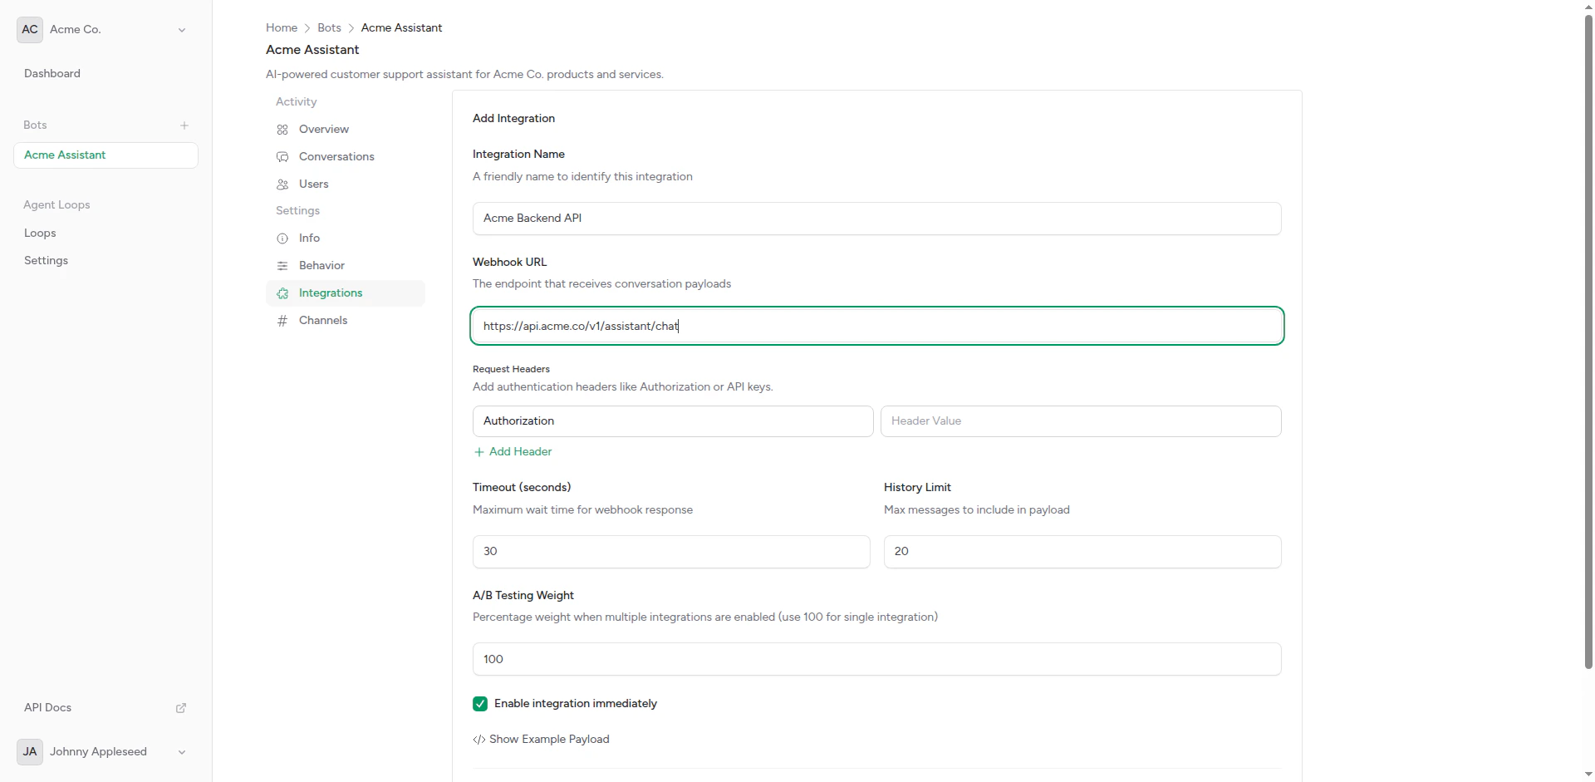Screen dimensions: 1595x782
Task: Click the code icon beside Show Example Payload
Action: pos(480,740)
